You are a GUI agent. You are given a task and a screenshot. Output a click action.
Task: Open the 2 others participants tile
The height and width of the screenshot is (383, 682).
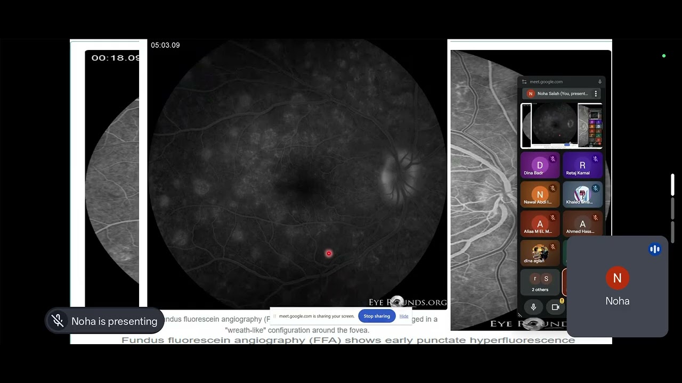coord(540,282)
